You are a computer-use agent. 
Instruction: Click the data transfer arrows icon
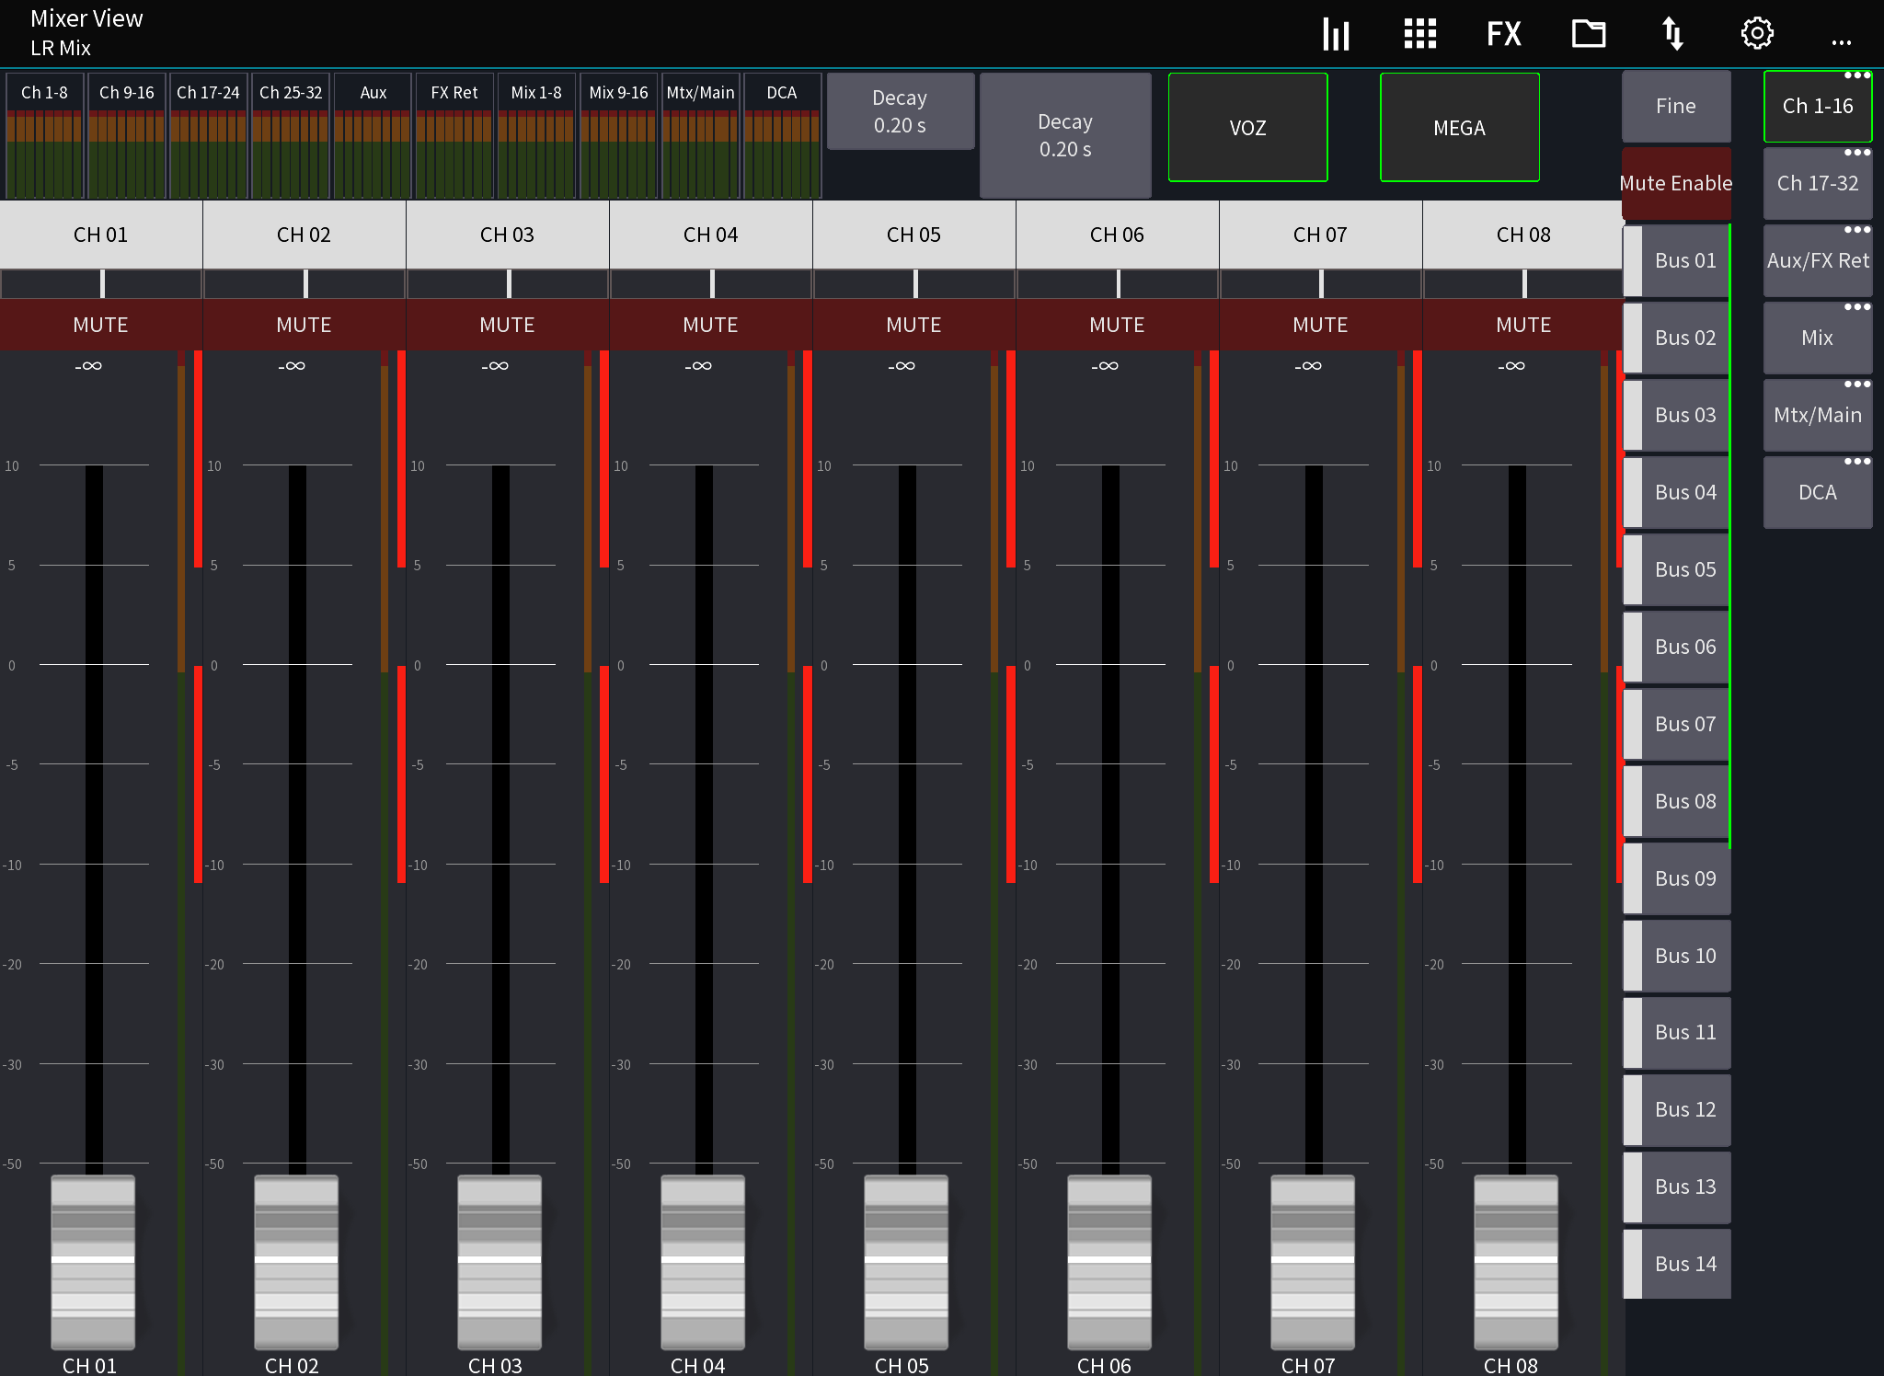pyautogui.click(x=1672, y=33)
